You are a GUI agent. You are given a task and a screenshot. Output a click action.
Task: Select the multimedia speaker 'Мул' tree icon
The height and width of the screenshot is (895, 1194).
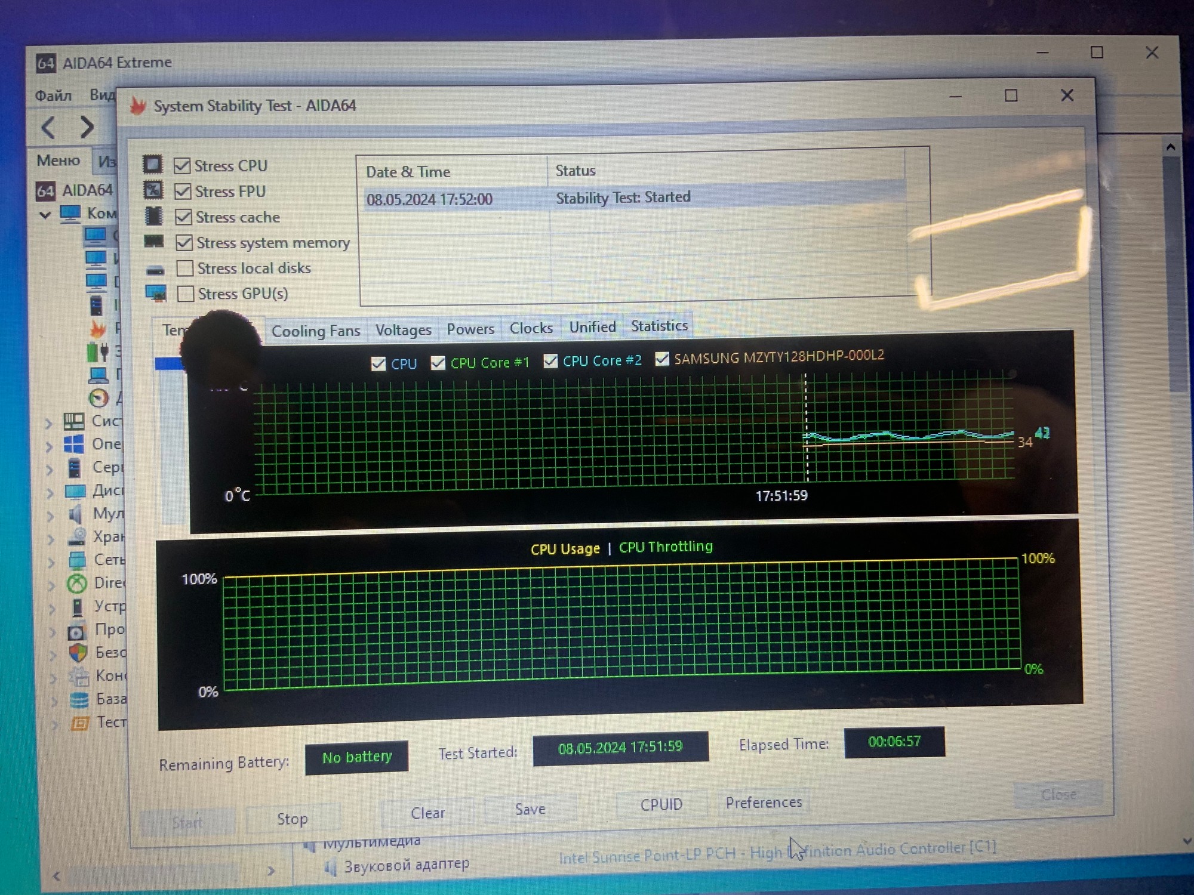75,514
